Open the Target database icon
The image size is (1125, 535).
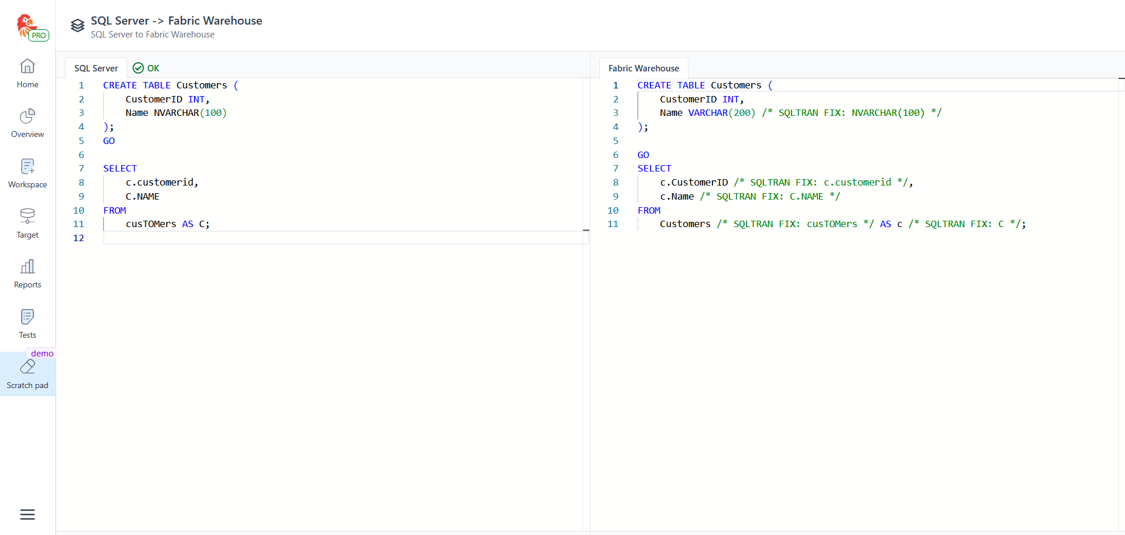pos(28,217)
